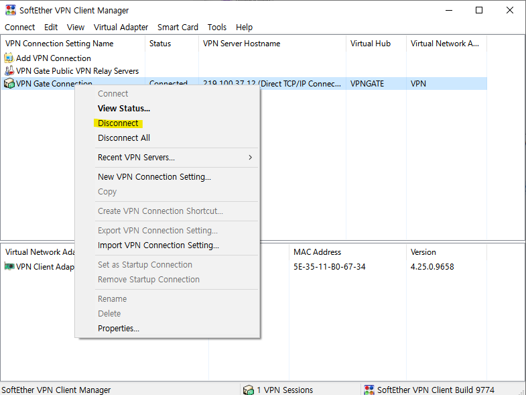Select the Add VPN Connection list item
526x395 pixels.
tap(54, 58)
